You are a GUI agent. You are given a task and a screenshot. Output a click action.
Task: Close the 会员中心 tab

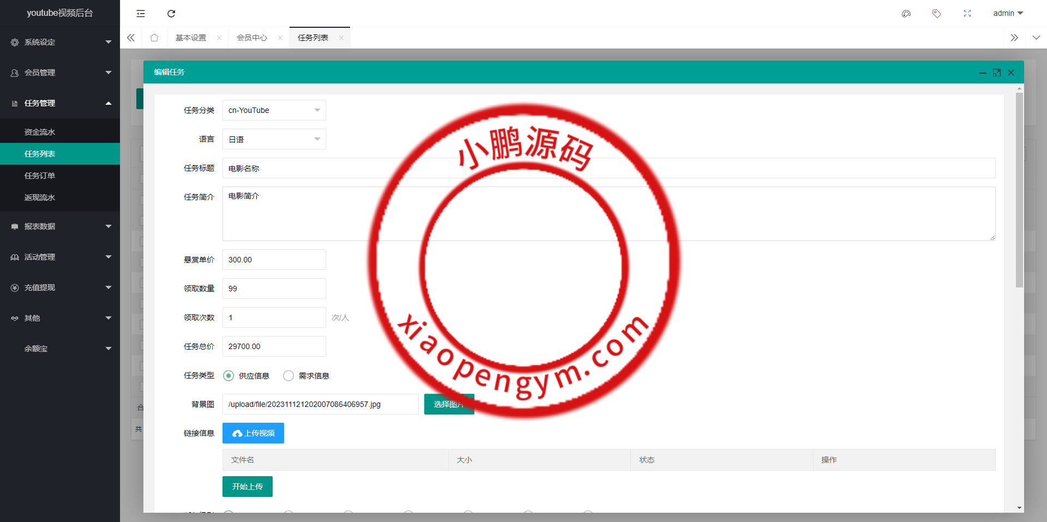[280, 38]
